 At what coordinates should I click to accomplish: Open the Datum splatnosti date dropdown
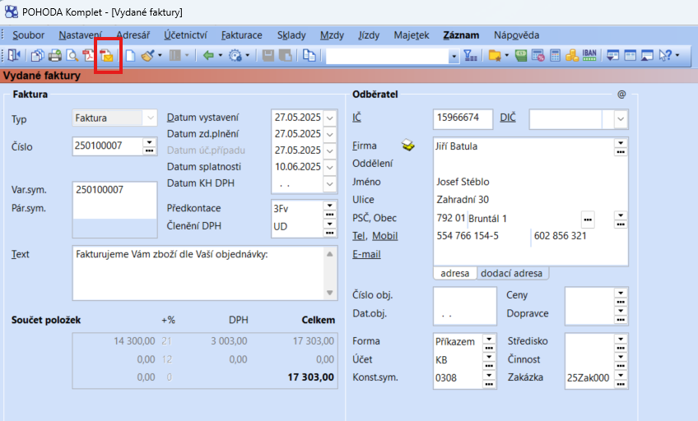tap(330, 167)
